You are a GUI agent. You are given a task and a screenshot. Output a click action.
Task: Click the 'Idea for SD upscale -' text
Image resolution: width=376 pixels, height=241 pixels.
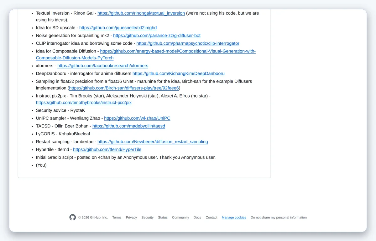[57, 28]
